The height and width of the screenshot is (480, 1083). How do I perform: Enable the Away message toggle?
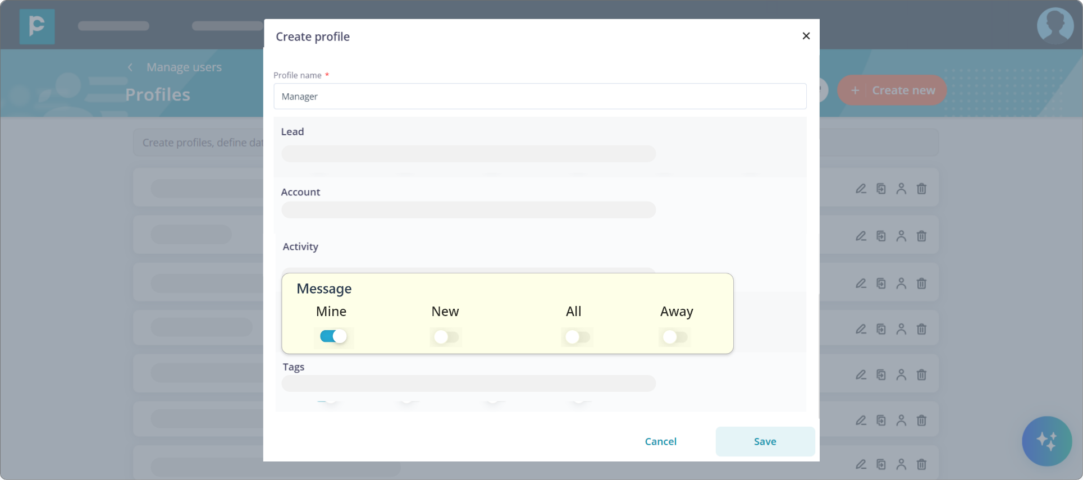[675, 337]
